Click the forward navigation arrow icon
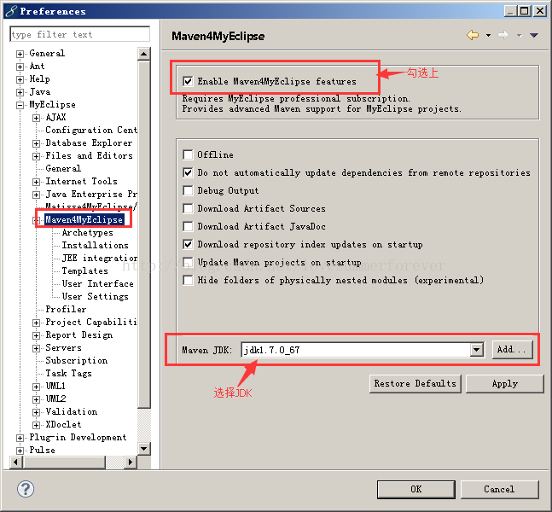This screenshot has width=552, height=512. click(x=503, y=35)
